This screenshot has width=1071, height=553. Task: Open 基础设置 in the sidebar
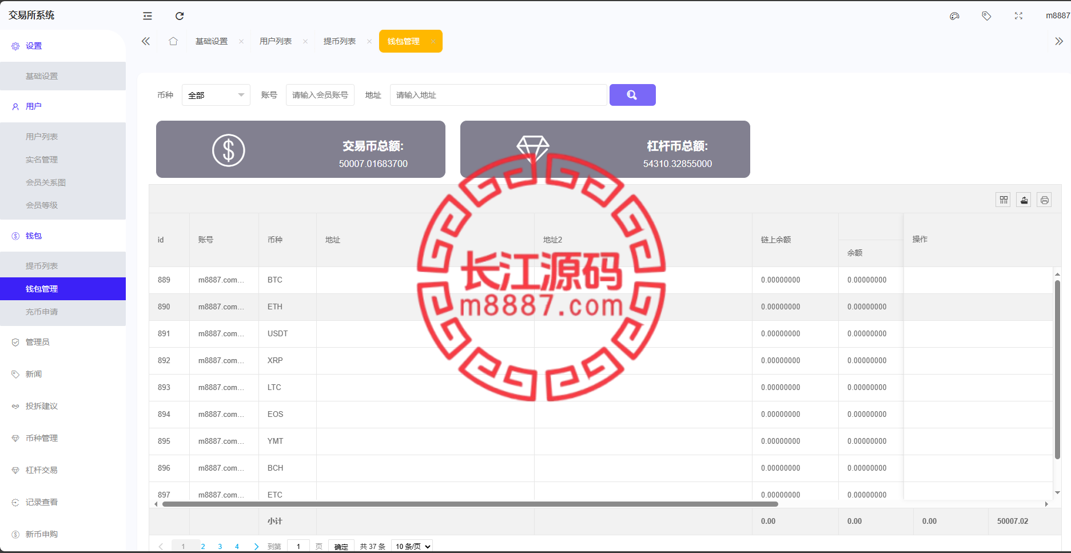(63, 76)
